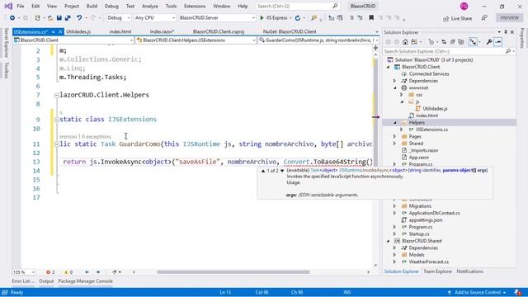
Task: Start IIS Express with green play icon
Action: click(x=262, y=18)
